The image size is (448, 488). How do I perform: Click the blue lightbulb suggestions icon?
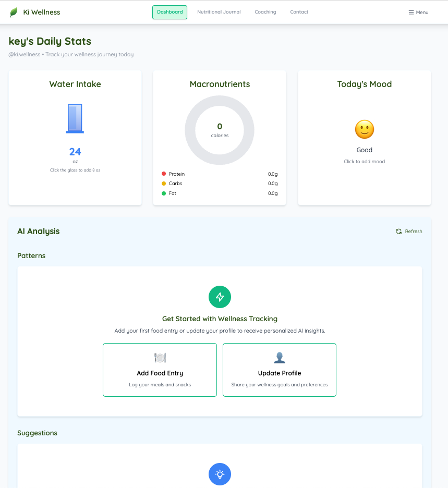(x=220, y=474)
